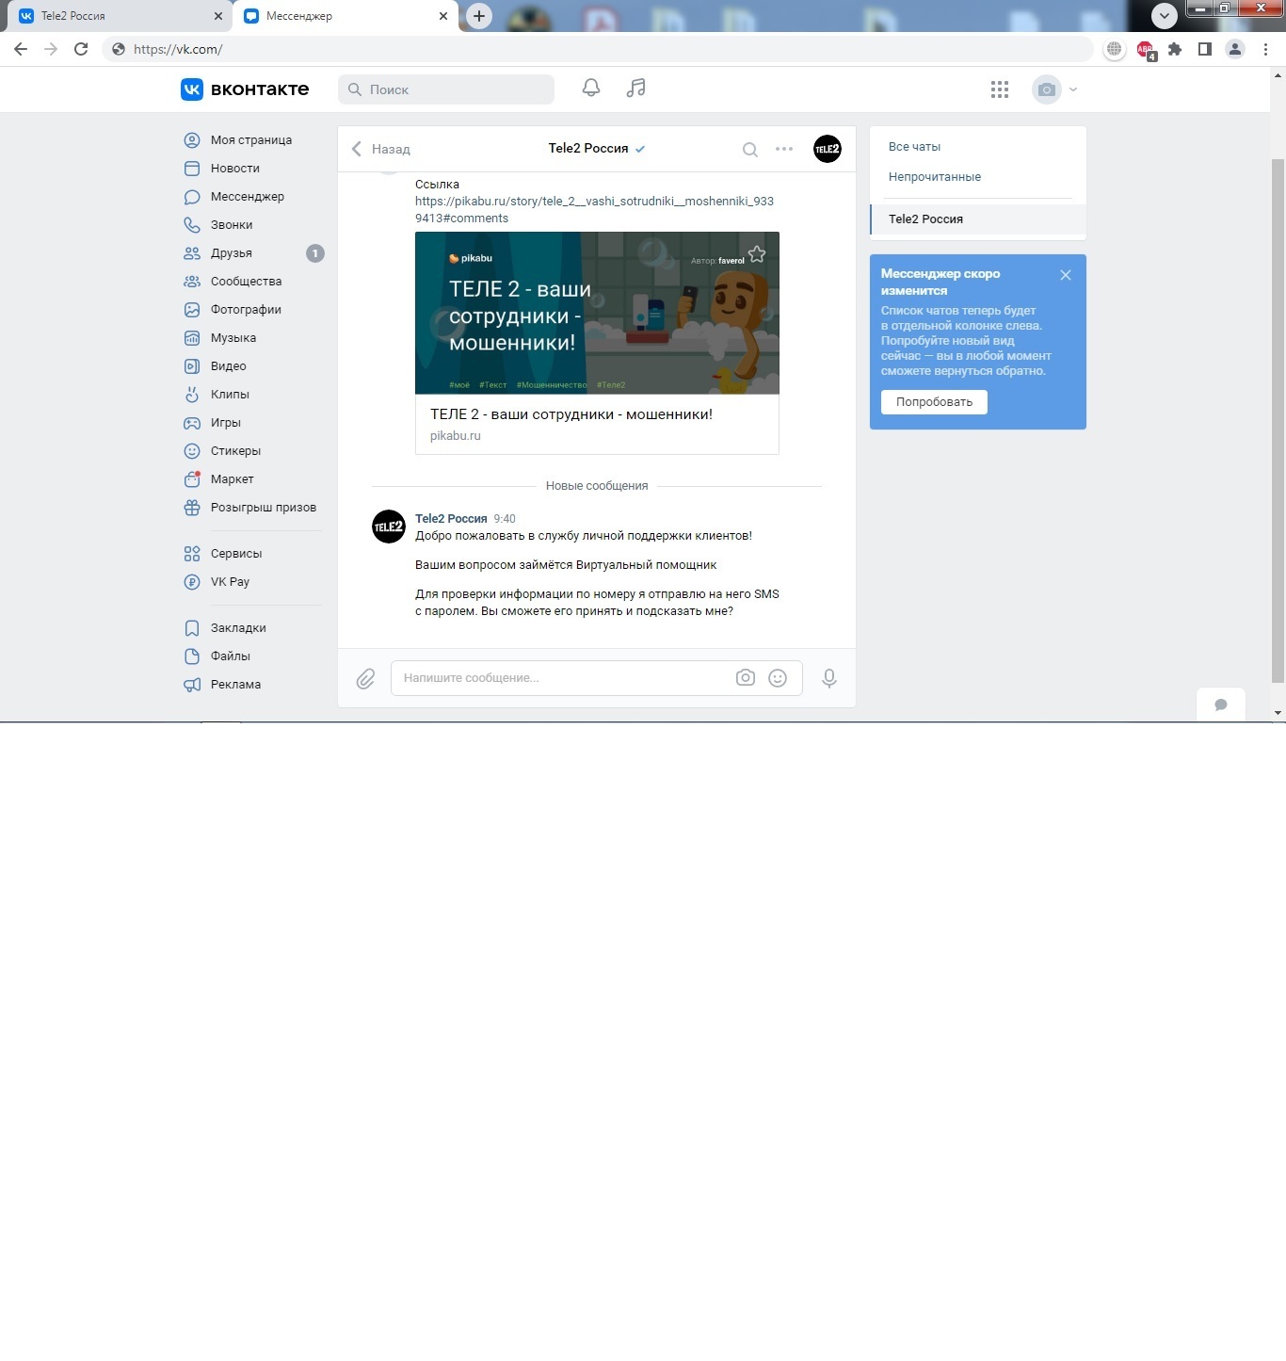Close the Tele2 Россия browser tab
This screenshot has height=1361, width=1286.
point(217,16)
